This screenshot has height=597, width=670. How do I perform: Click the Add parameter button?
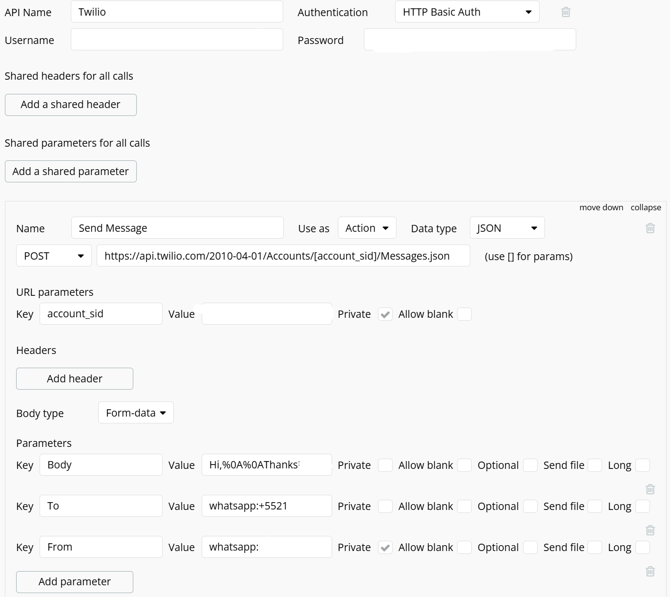tap(74, 582)
